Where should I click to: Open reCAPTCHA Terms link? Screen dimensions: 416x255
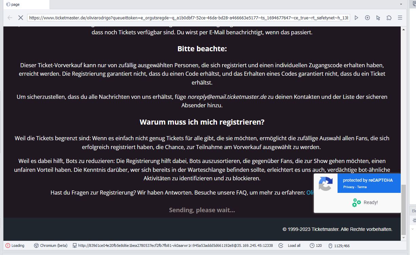click(x=362, y=187)
